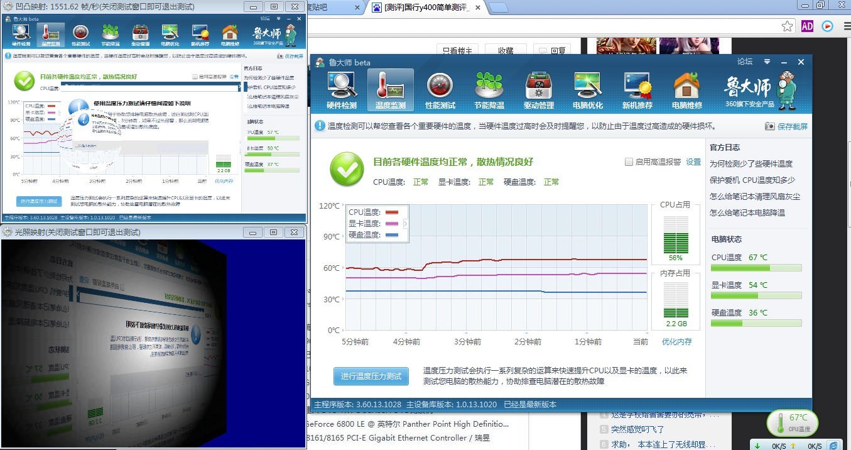
Task: Click the 主设备库版本: 1.0.13.1020 status text
Action: (452, 405)
